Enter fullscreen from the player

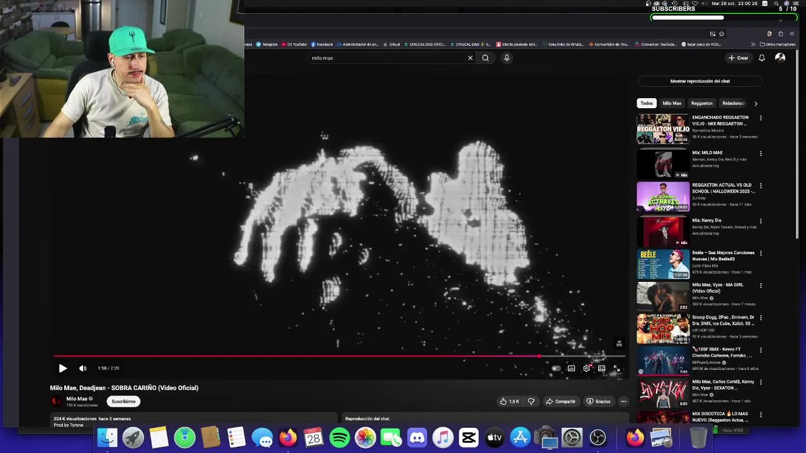[616, 368]
